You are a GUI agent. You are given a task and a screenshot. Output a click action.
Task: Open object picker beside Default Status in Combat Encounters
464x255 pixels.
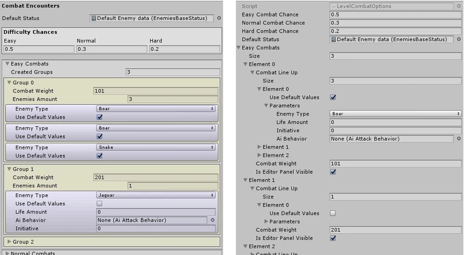219,19
